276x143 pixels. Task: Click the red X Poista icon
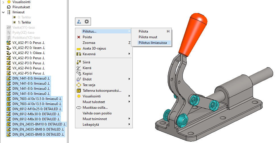(79, 37)
